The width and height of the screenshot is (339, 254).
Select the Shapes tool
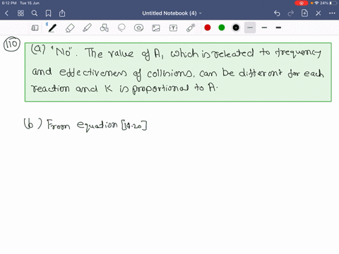(105, 28)
